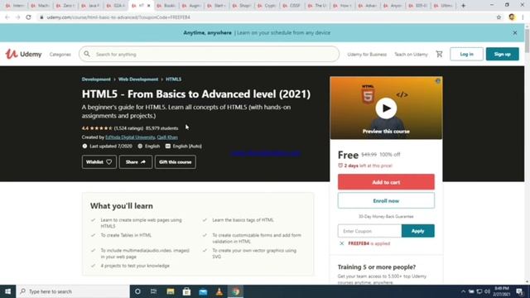This screenshot has height=298, width=530.
Task: Click the Windows taskbar search box
Action: [x=73, y=291]
